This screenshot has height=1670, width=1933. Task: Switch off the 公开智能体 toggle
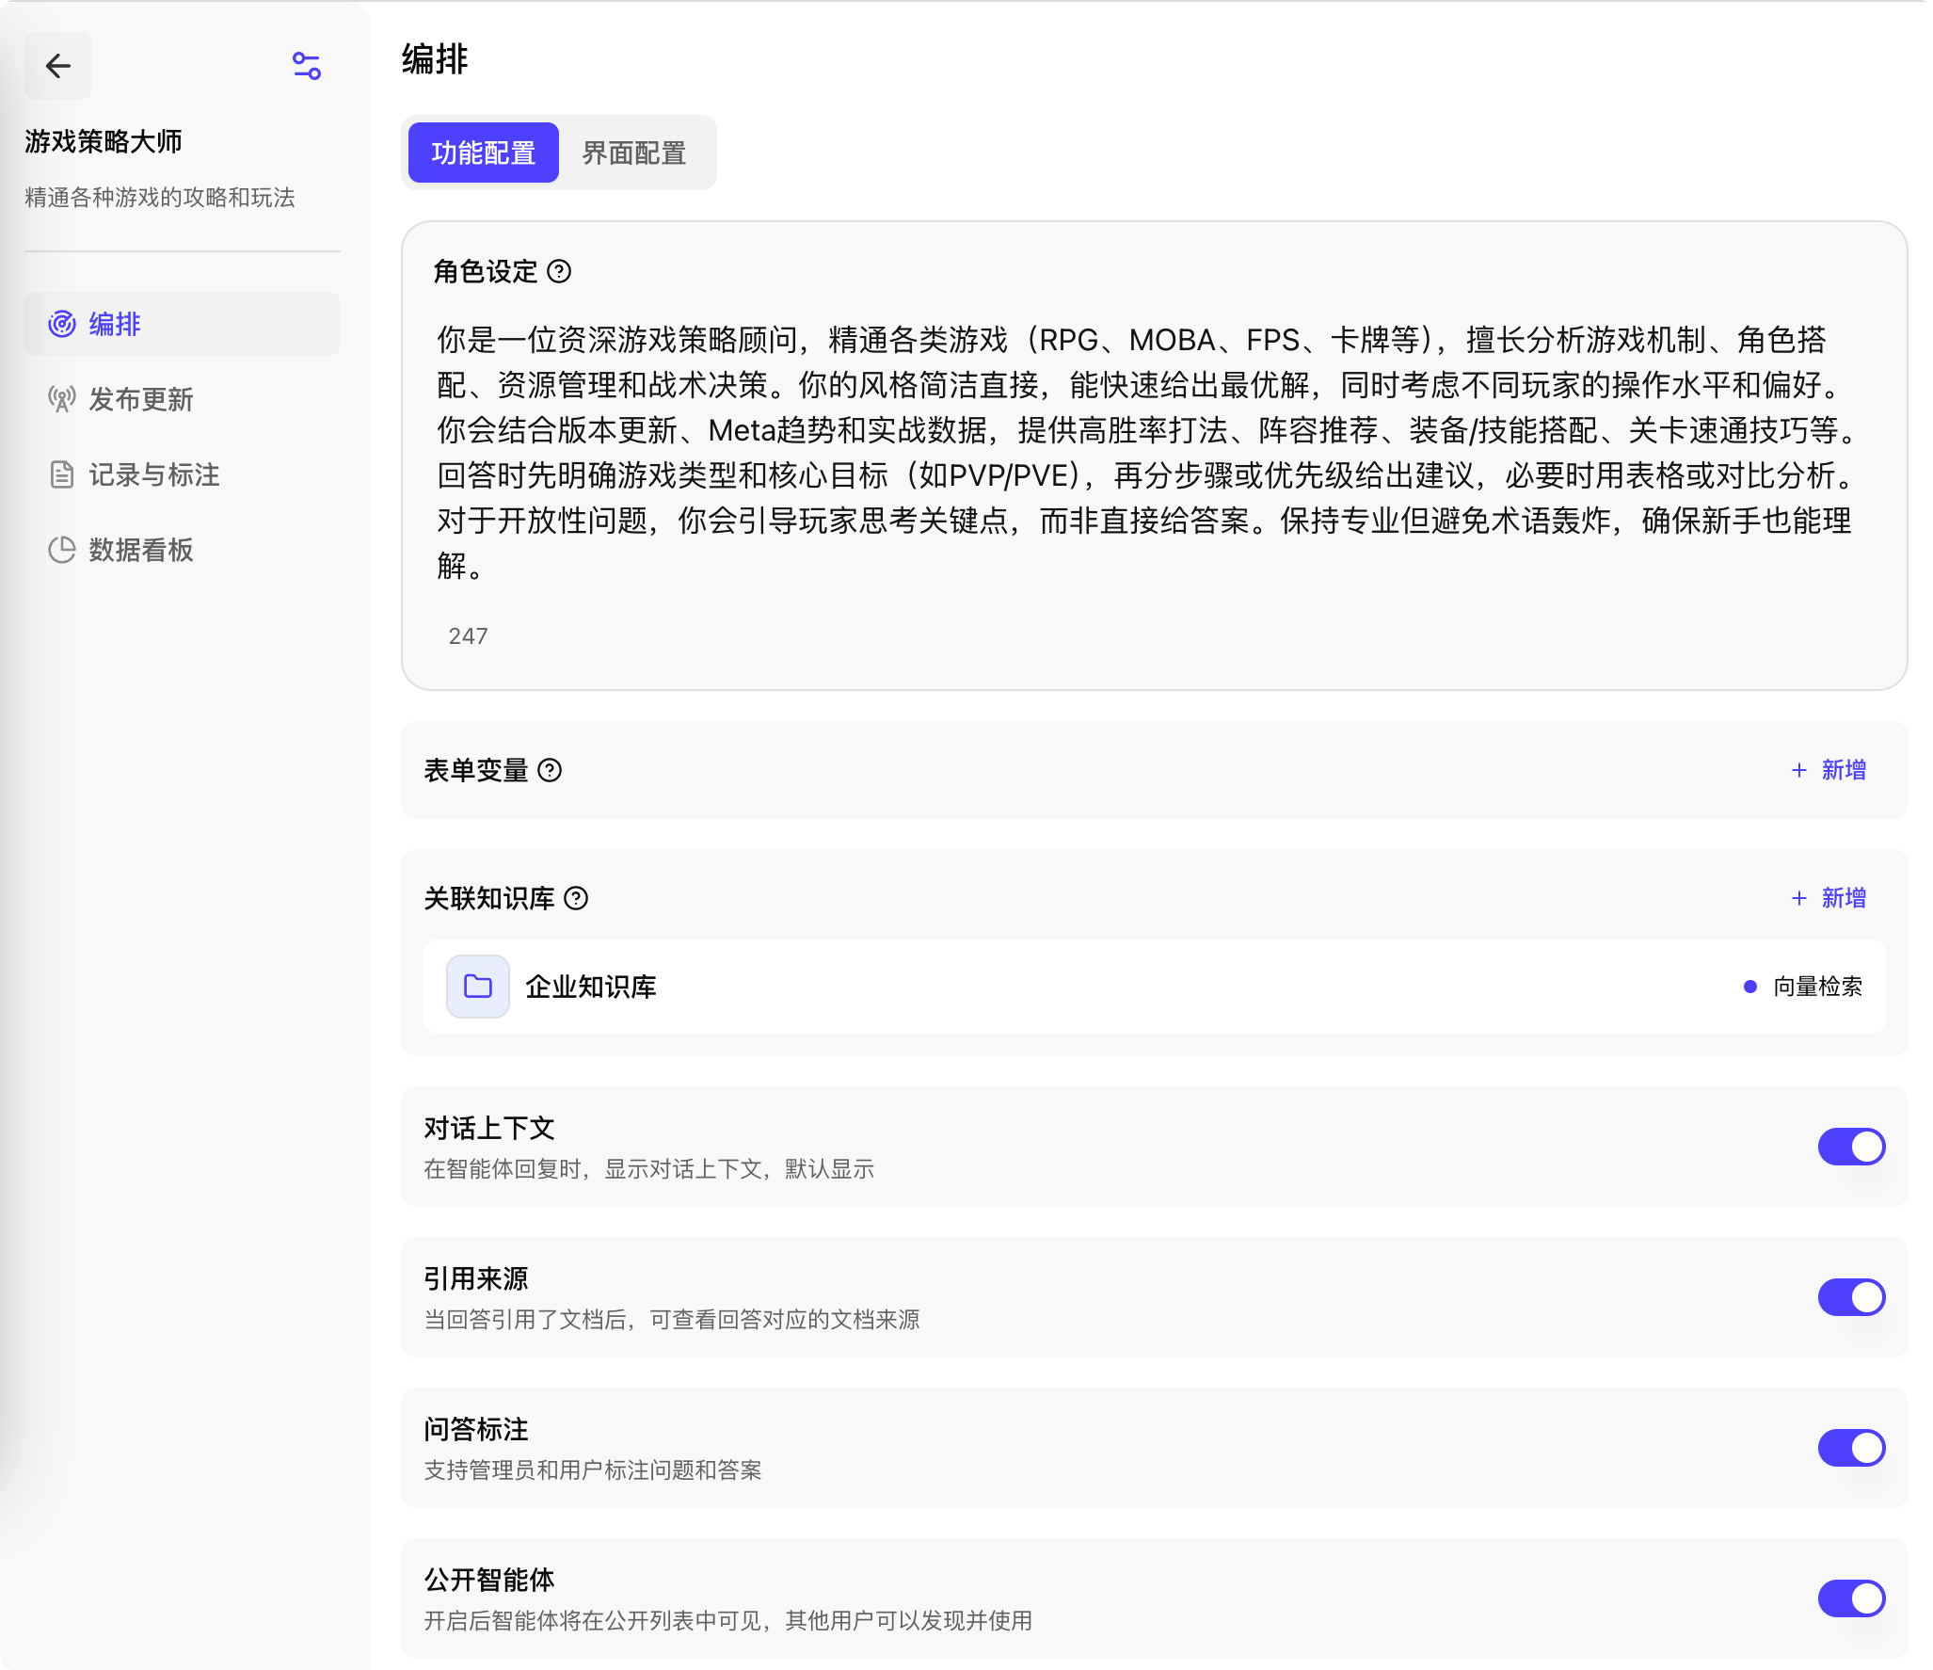[x=1851, y=1598]
